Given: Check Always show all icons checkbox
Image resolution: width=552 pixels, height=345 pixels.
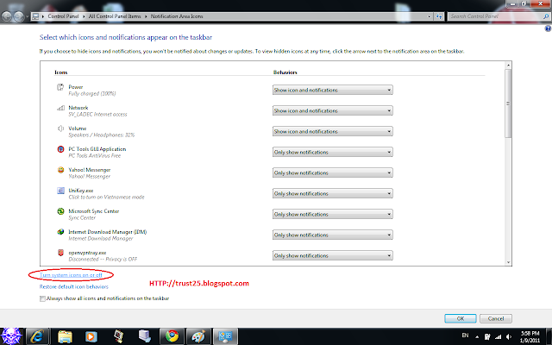Looking at the screenshot, I should [42, 298].
